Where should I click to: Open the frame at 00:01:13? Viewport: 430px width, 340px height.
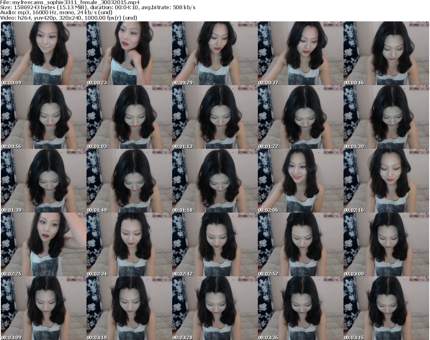pyautogui.click(x=215, y=117)
